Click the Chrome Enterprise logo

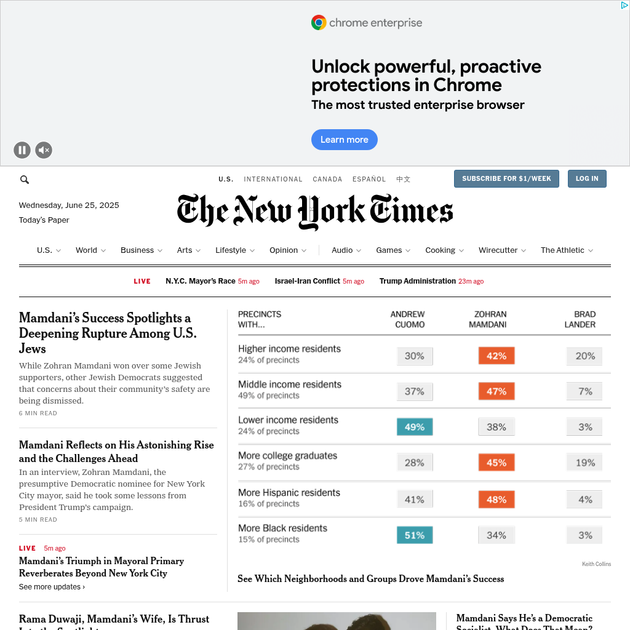point(367,23)
